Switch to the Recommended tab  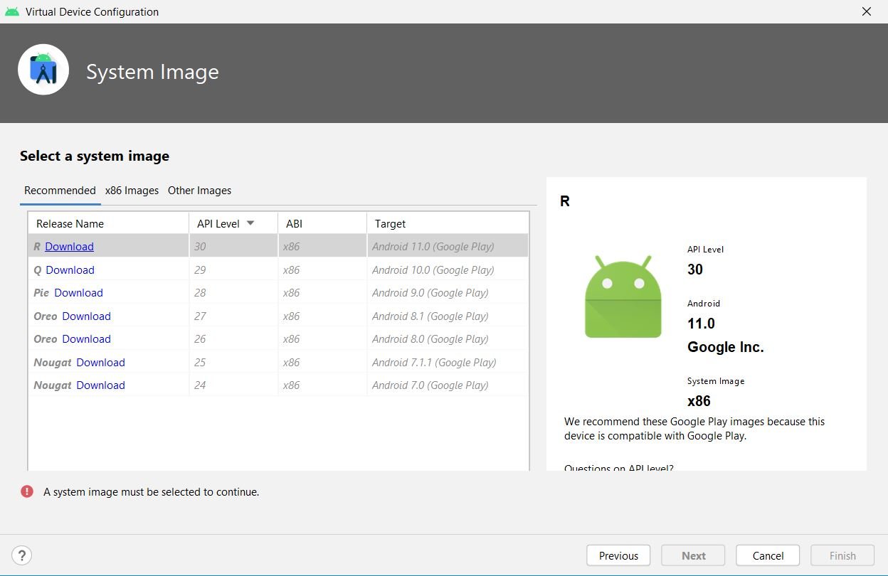(60, 191)
